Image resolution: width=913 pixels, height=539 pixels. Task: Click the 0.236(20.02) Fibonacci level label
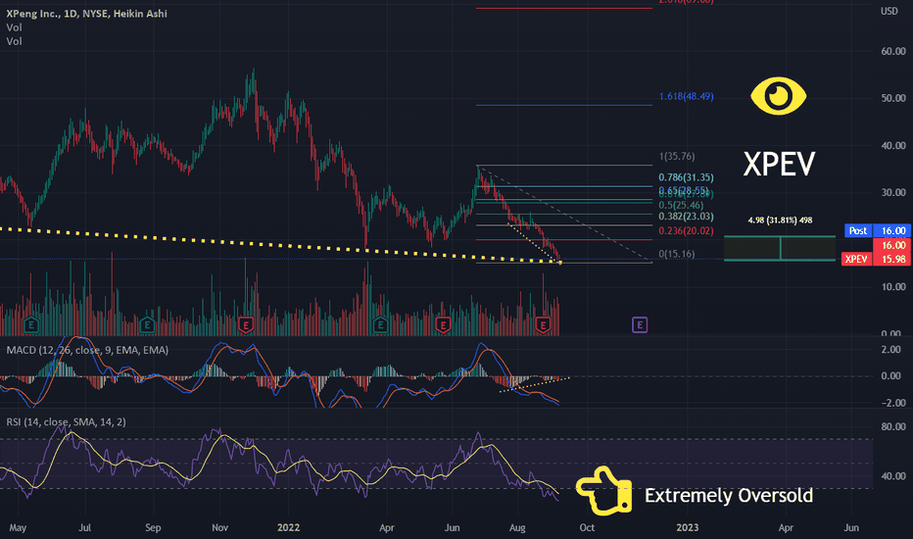coord(686,230)
